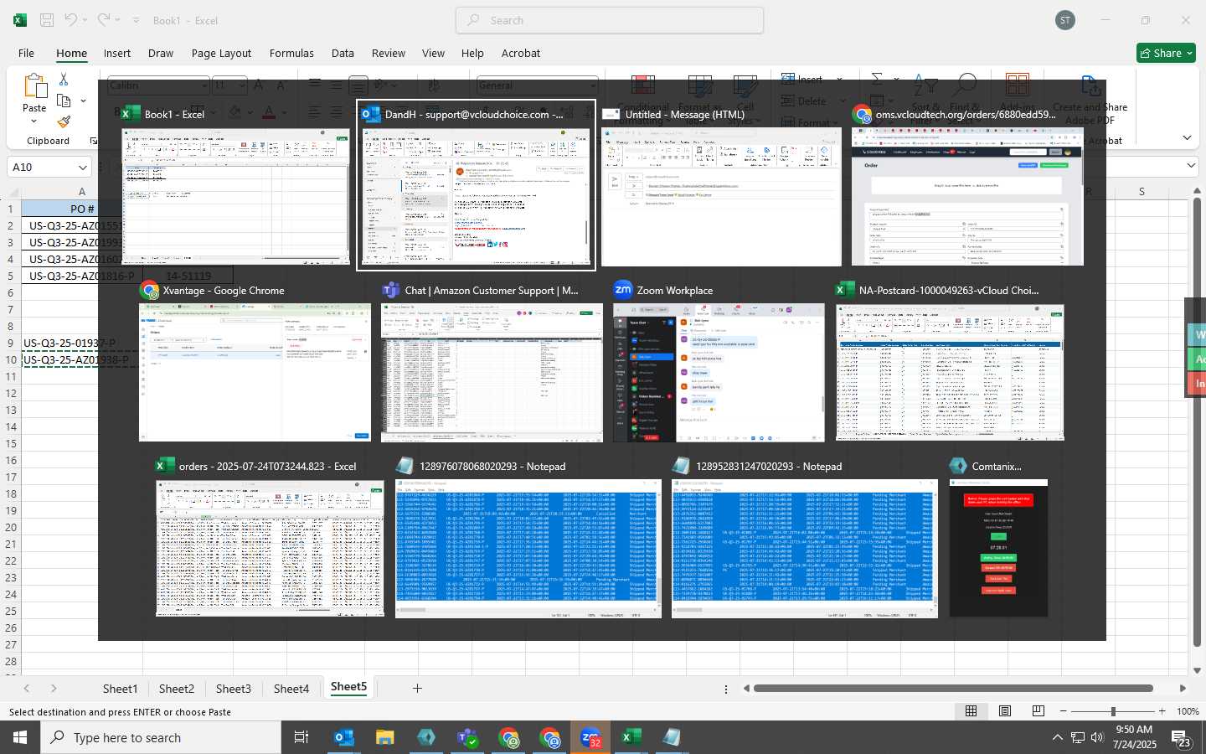Viewport: 1206px width, 754px height.
Task: Click the Notepad taskbar icon
Action: (x=672, y=737)
